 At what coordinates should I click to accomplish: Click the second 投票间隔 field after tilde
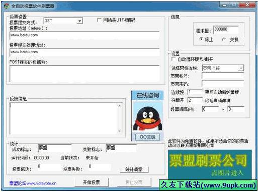236,109
